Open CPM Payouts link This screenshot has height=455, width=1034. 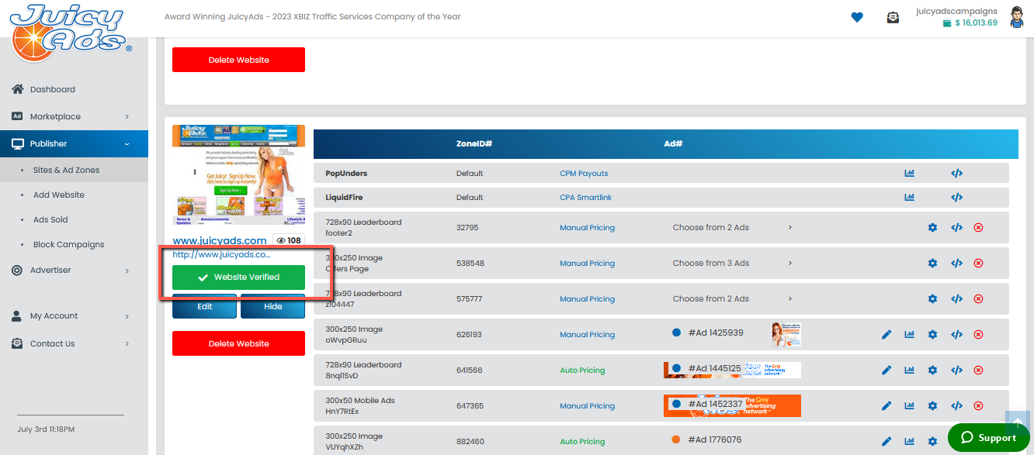pos(584,174)
